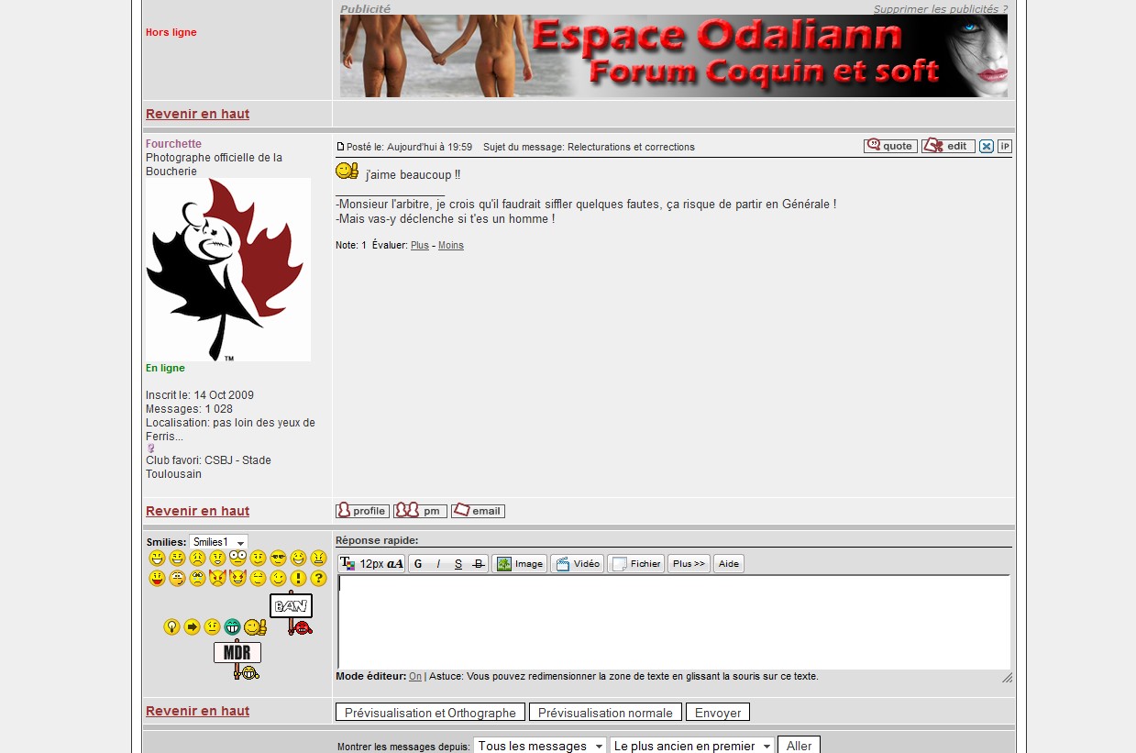Send reply with Envoyer

click(x=718, y=713)
